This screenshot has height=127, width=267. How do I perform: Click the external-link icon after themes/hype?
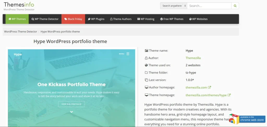(229, 95)
